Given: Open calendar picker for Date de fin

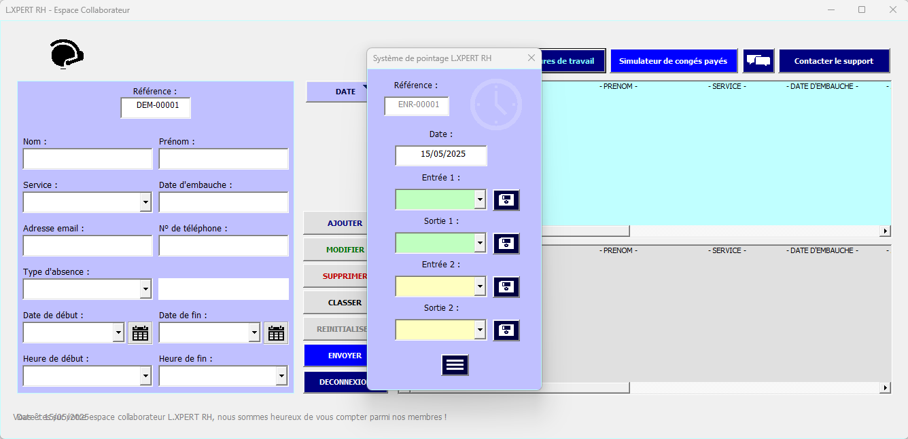Looking at the screenshot, I should coord(276,333).
